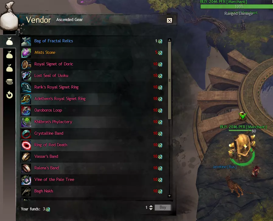Image resolution: width=273 pixels, height=221 pixels.
Task: Click scrollbar down arrow in vendor list
Action: tap(170, 196)
